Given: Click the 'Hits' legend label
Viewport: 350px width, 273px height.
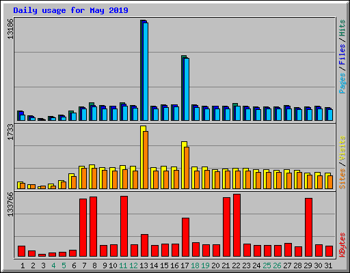Looking at the screenshot, I should click(x=342, y=28).
